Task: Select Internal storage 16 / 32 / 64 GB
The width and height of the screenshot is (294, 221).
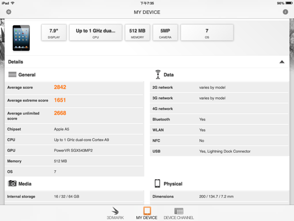Action: click(67, 197)
